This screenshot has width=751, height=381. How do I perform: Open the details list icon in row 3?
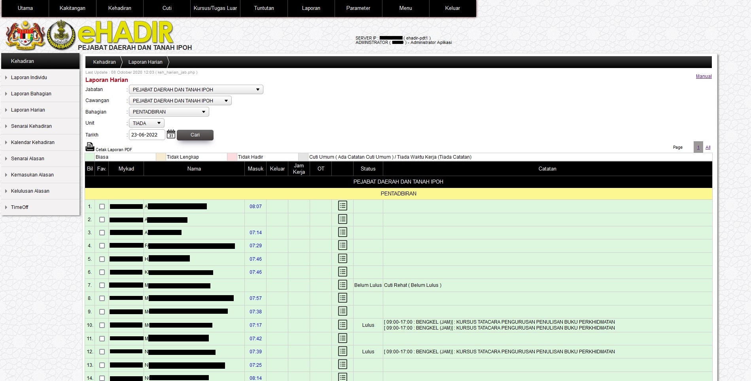click(342, 232)
